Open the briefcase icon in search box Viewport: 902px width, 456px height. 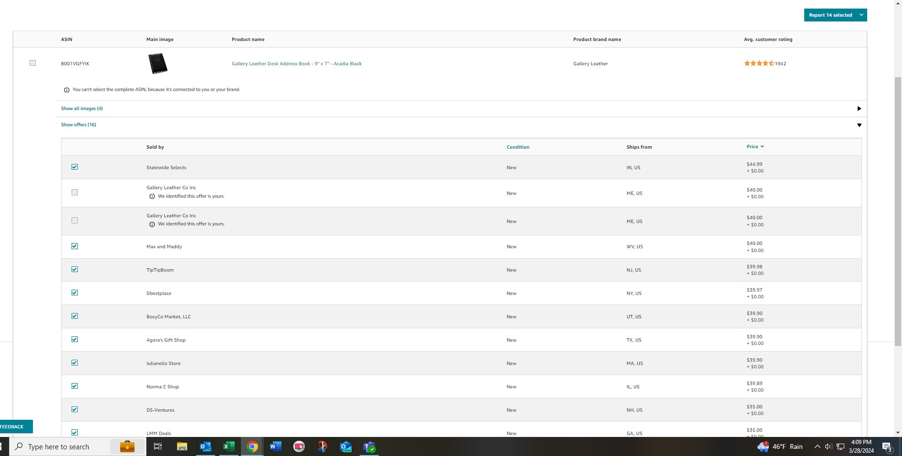[127, 446]
